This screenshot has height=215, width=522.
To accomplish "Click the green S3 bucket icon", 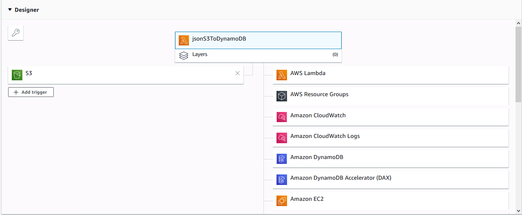I will tap(17, 75).
